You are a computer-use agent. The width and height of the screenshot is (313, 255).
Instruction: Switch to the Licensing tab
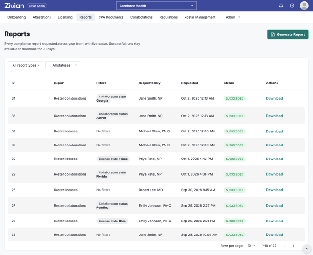click(65, 17)
